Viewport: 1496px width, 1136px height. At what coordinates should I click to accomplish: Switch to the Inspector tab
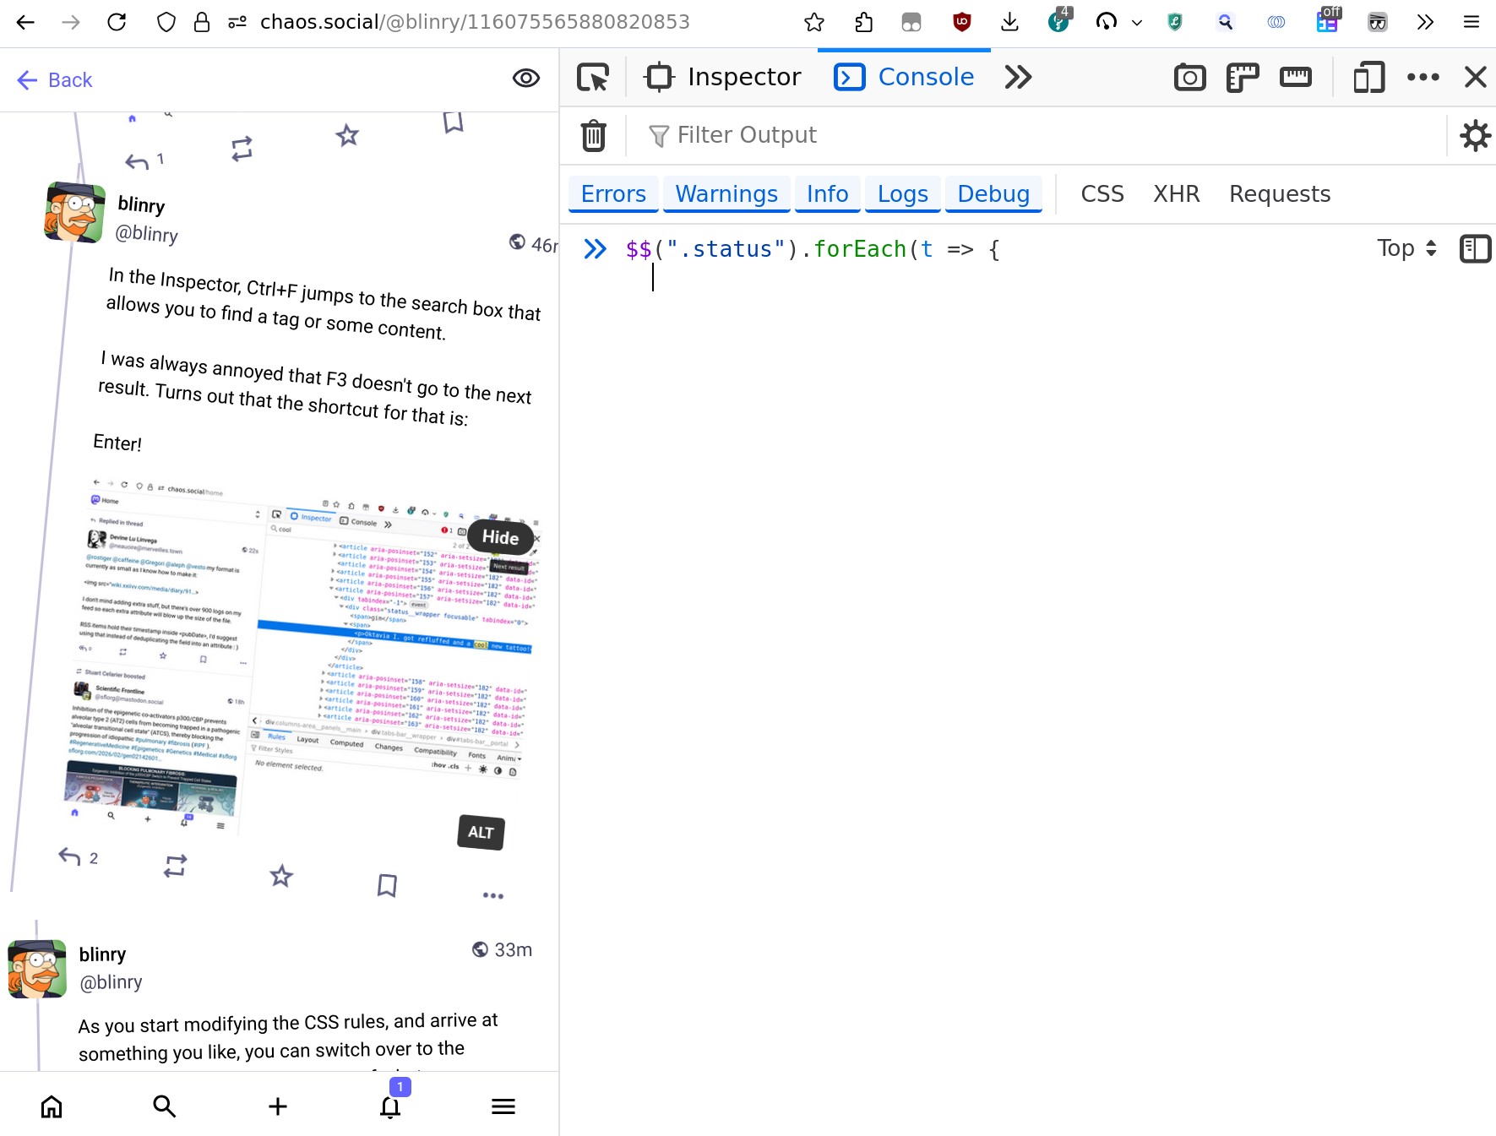pyautogui.click(x=723, y=78)
